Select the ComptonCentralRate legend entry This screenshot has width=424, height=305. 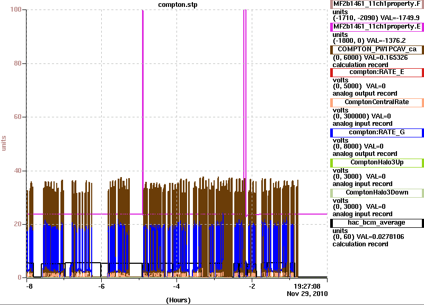pyautogui.click(x=377, y=102)
